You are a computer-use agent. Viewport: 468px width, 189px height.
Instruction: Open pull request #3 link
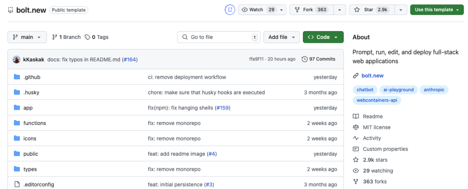click(209, 185)
